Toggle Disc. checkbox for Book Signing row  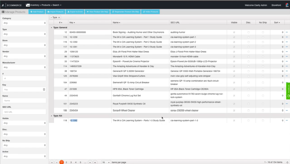point(248,32)
